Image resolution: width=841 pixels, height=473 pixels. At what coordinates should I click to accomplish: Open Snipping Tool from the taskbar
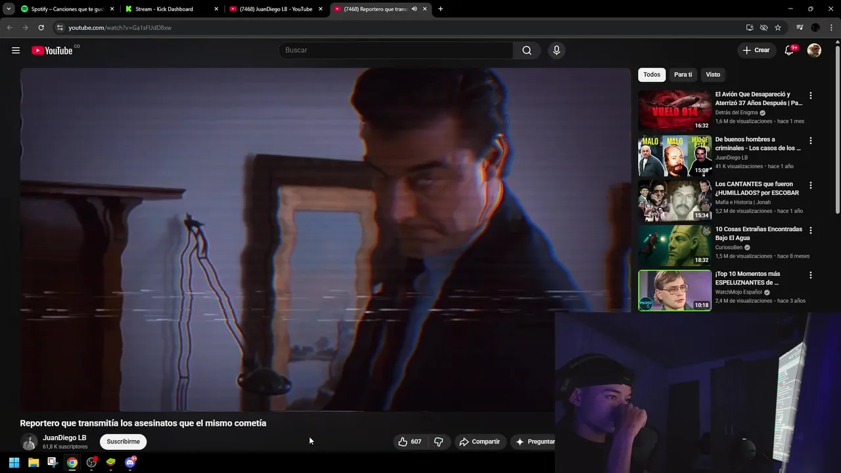(x=53, y=462)
